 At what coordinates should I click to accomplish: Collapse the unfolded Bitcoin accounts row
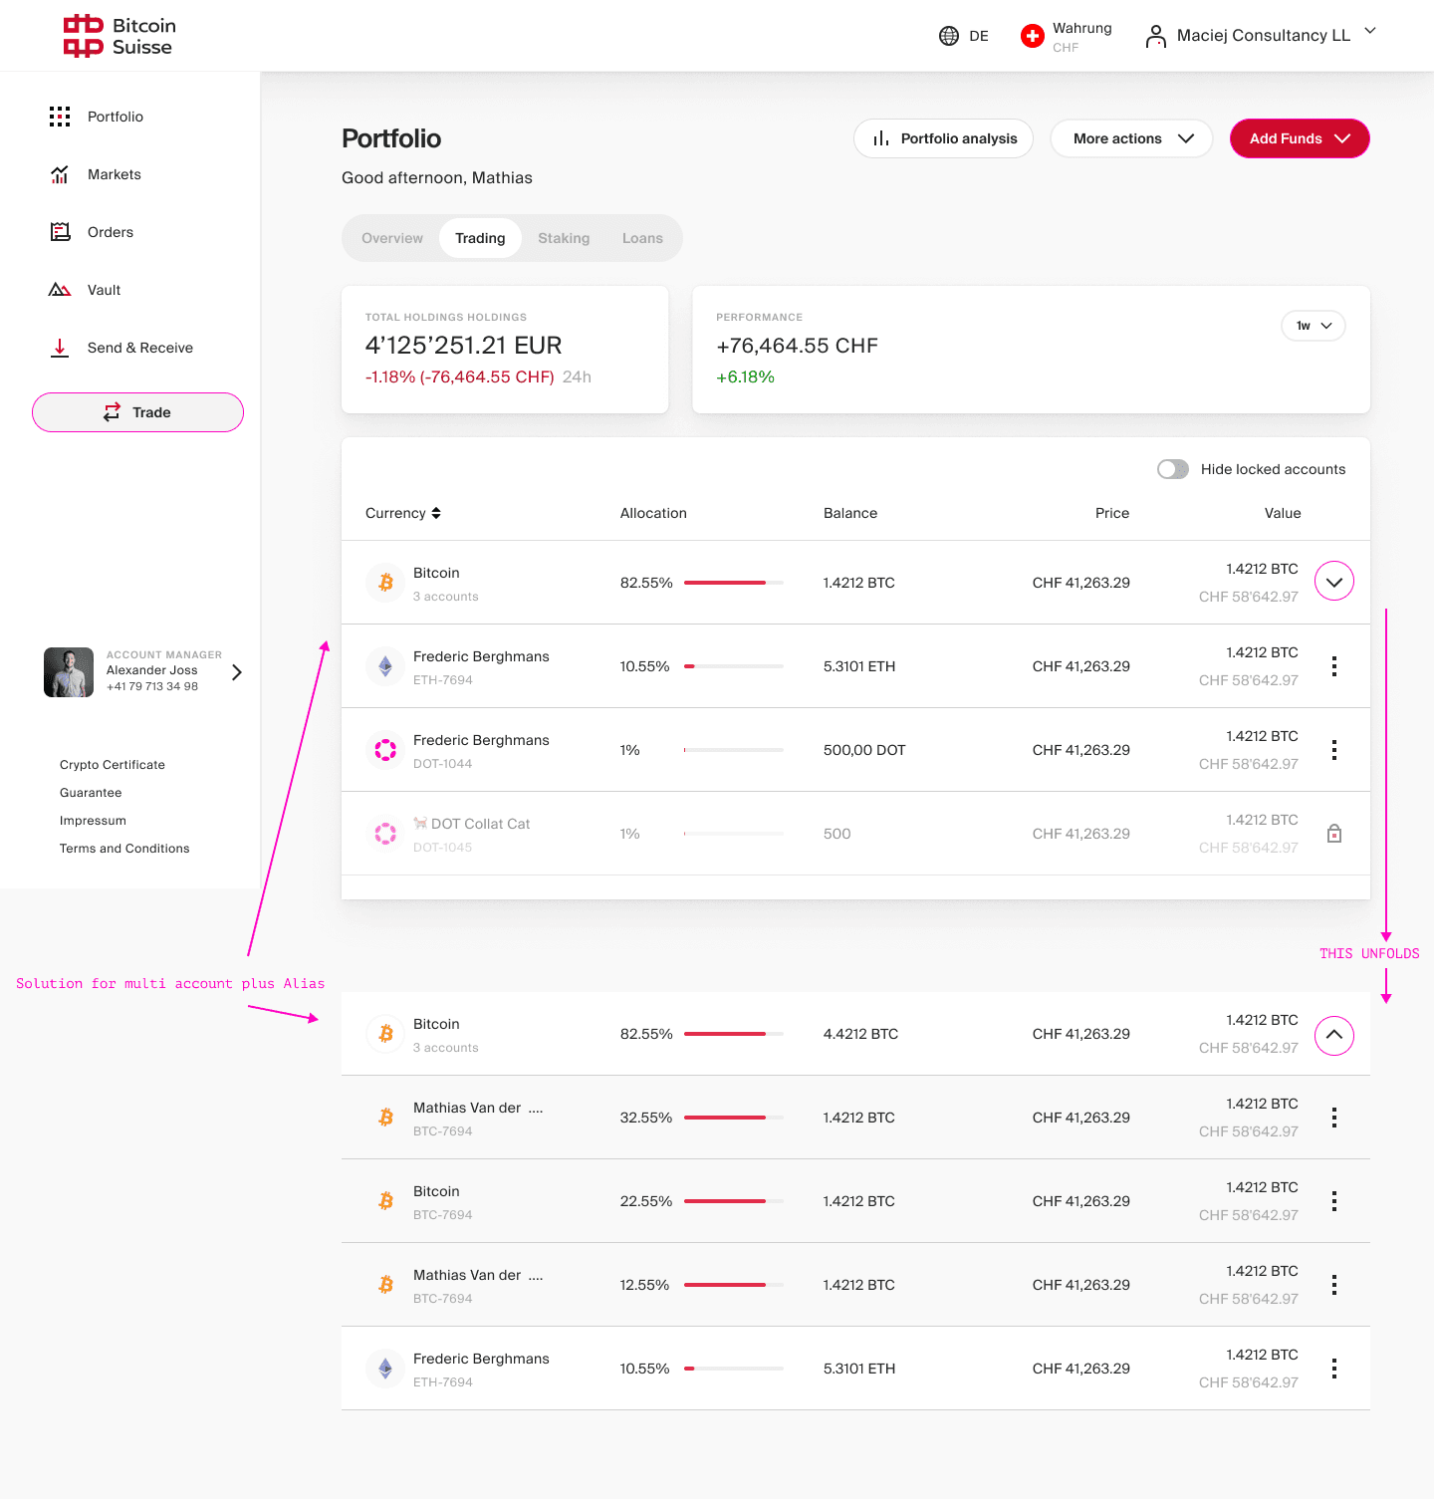click(1334, 1035)
